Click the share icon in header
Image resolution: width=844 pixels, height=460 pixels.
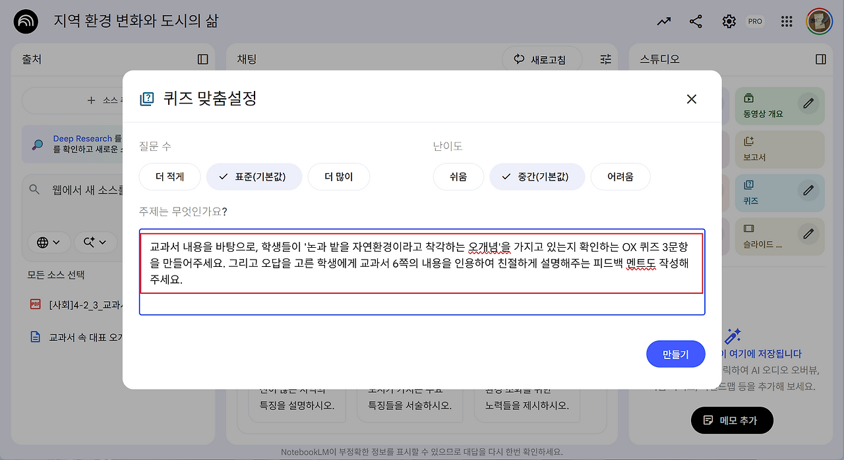pos(696,22)
